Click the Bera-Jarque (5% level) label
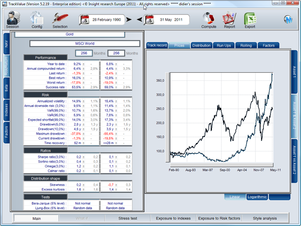The width and height of the screenshot is (301, 226). pos(49,203)
